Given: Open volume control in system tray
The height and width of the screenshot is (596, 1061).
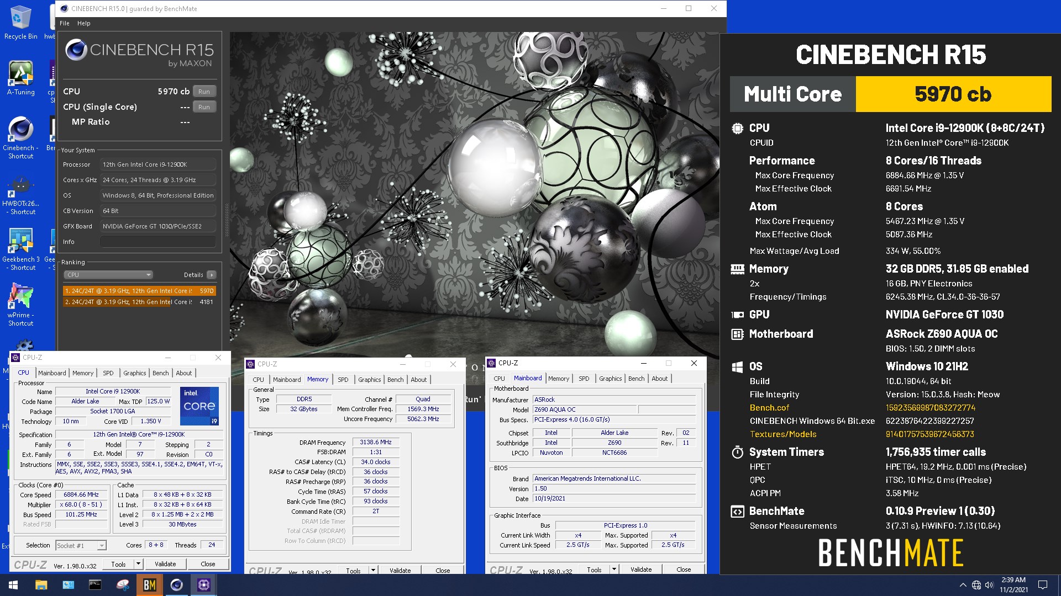Looking at the screenshot, I should click(x=989, y=585).
